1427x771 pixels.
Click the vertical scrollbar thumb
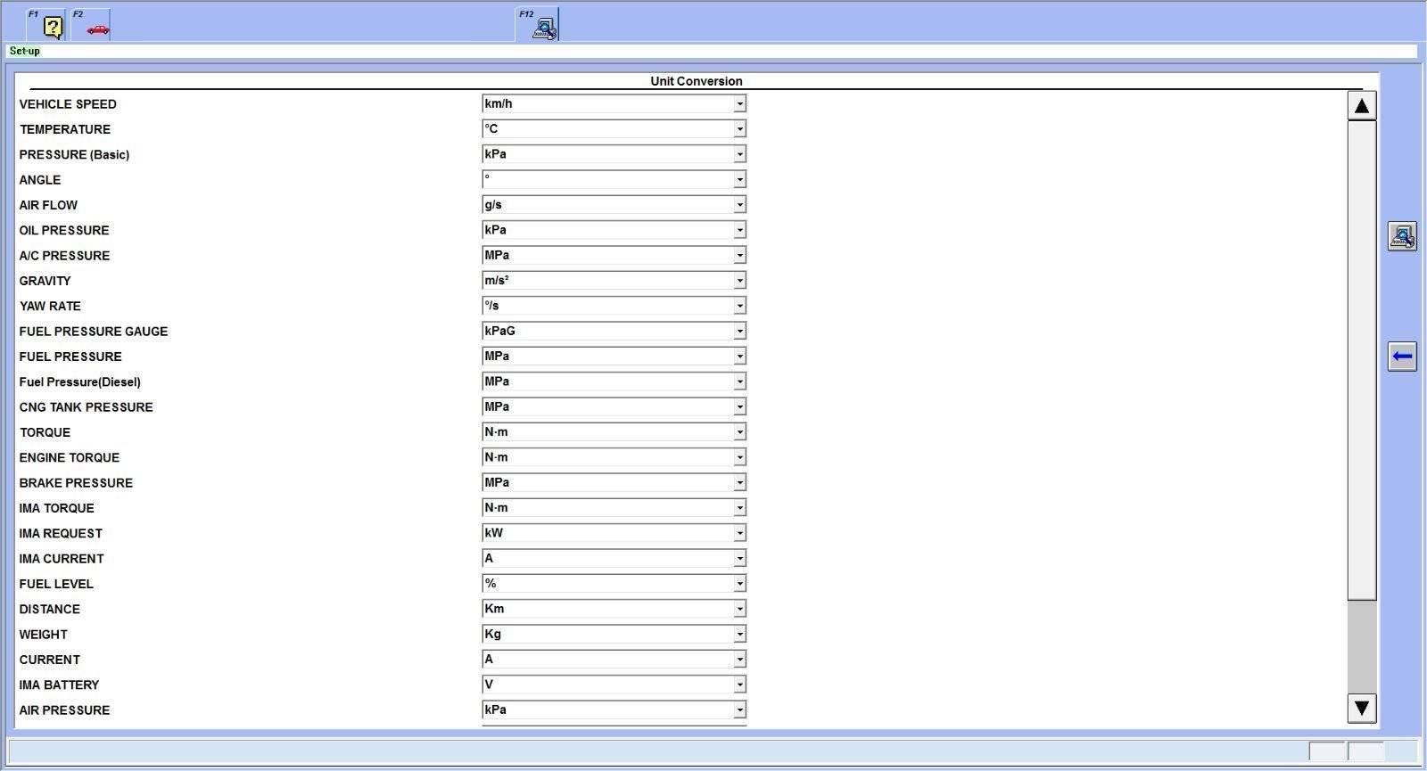point(1362,360)
